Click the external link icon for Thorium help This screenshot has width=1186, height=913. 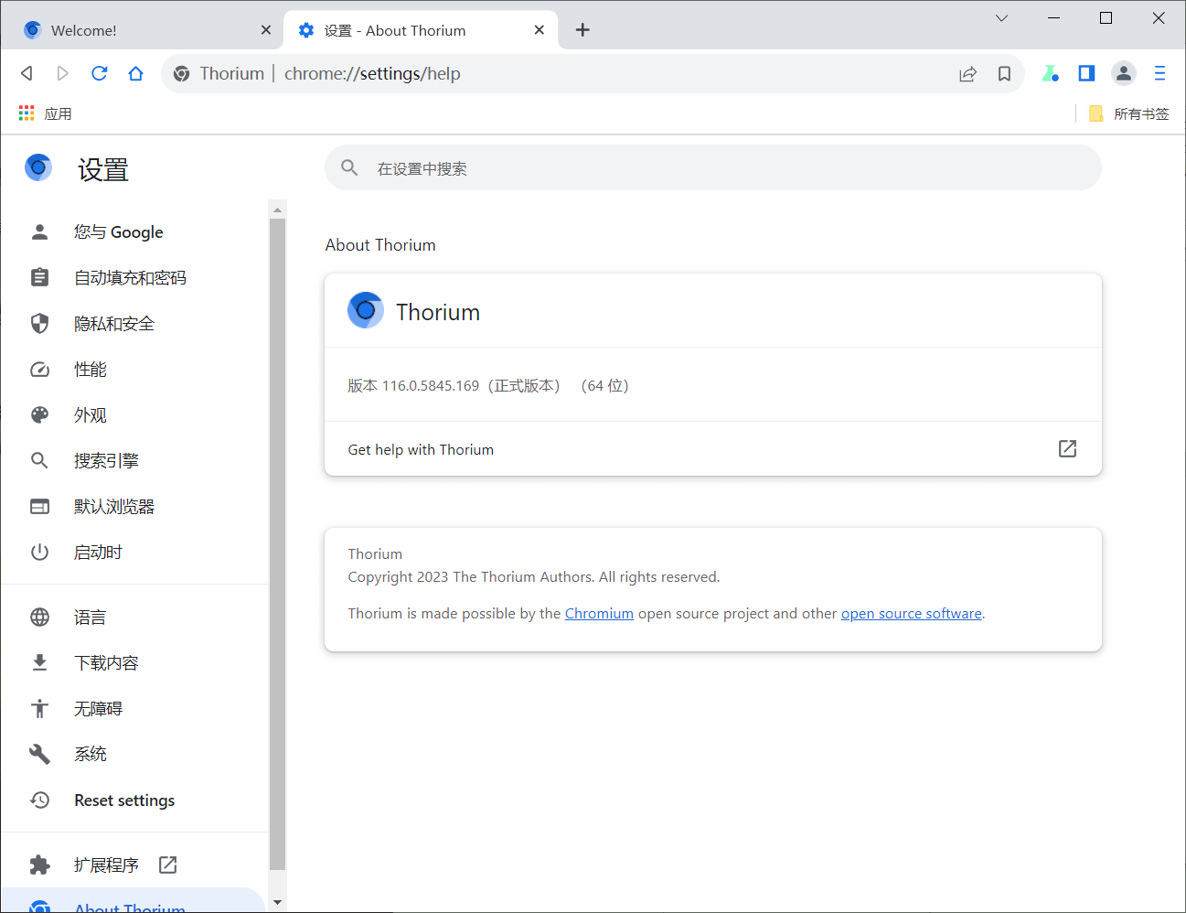(1067, 448)
